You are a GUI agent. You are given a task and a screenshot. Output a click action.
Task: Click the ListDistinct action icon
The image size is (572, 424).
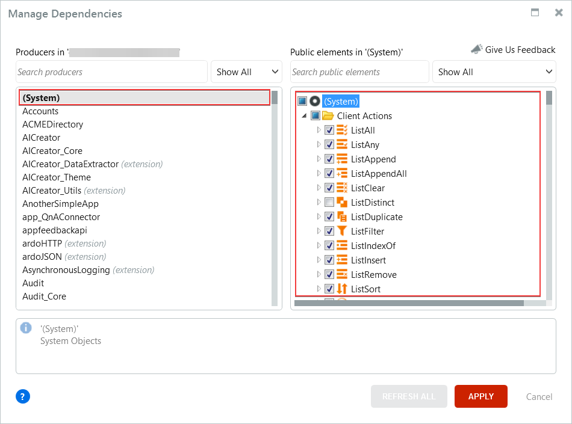click(x=343, y=202)
